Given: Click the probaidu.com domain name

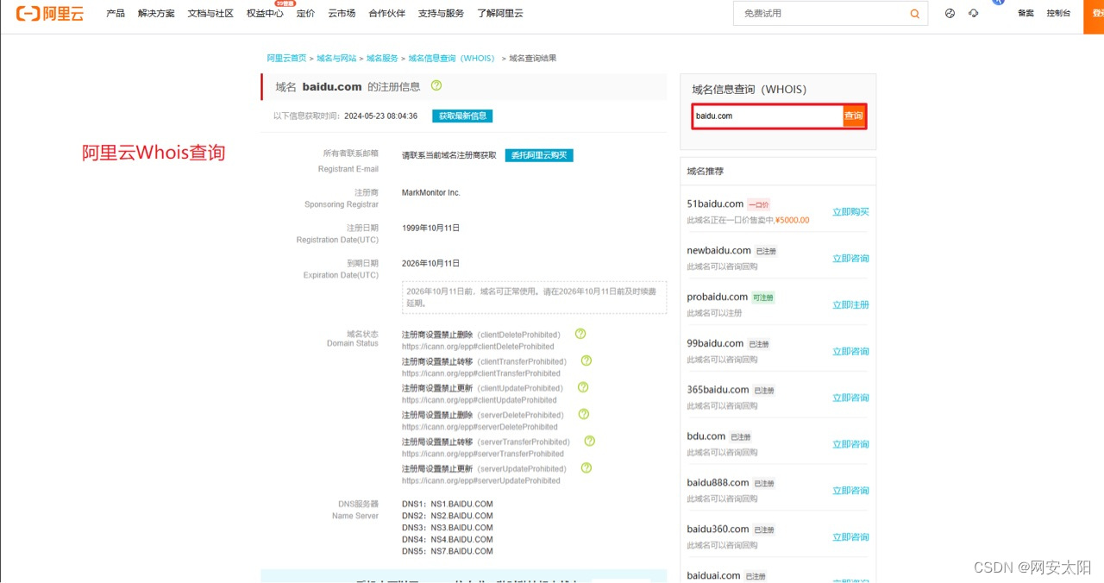Looking at the screenshot, I should coord(717,297).
